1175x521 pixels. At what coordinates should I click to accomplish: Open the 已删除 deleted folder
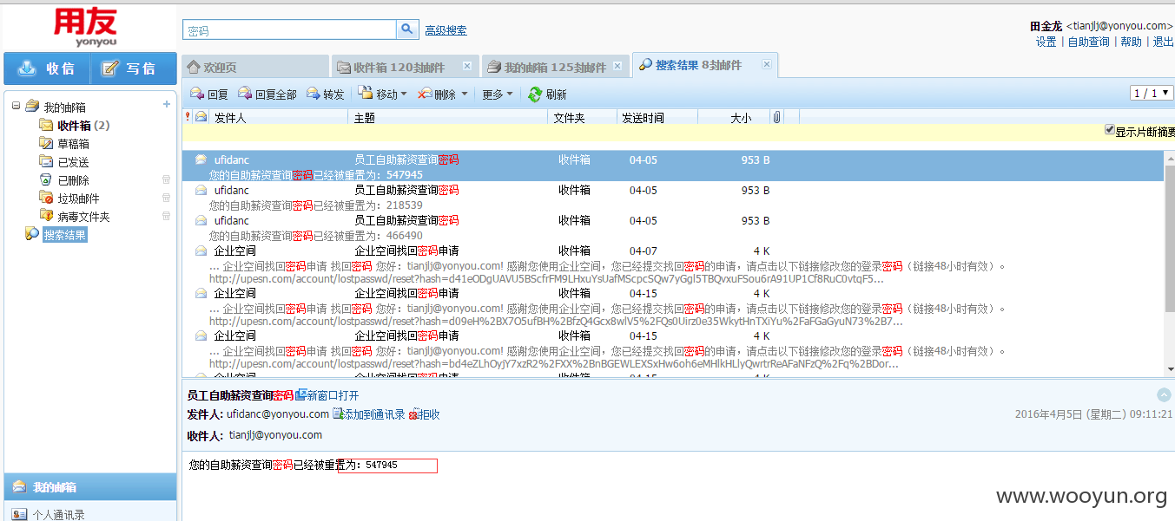coord(64,180)
